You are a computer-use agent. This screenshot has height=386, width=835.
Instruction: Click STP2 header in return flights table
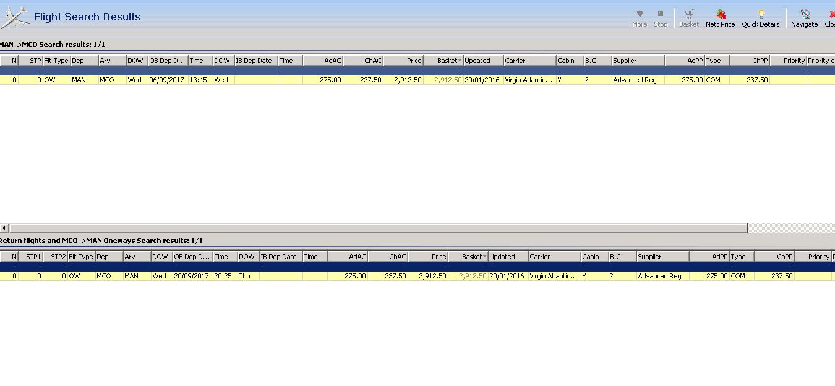pos(55,257)
